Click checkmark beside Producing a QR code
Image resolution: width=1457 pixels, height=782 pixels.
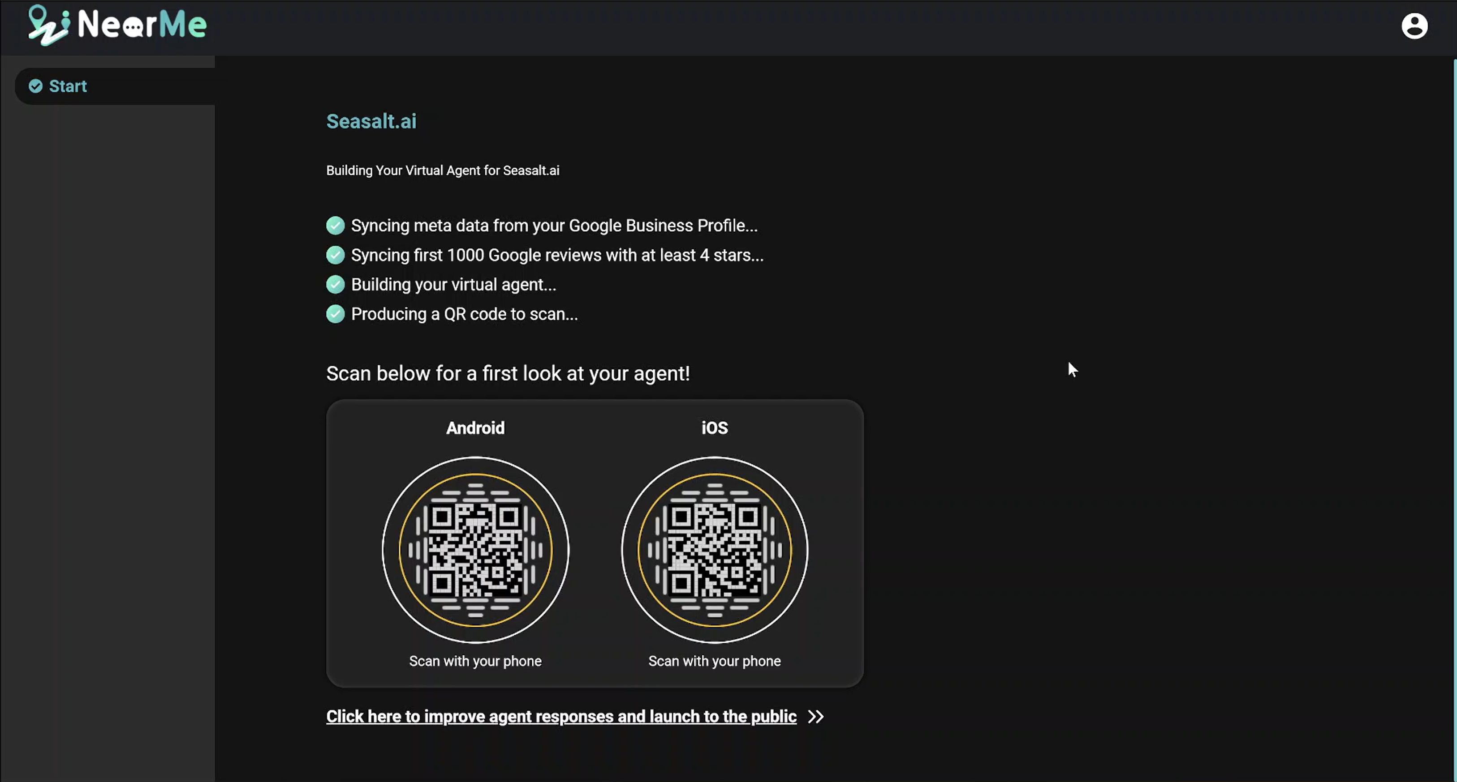point(336,314)
